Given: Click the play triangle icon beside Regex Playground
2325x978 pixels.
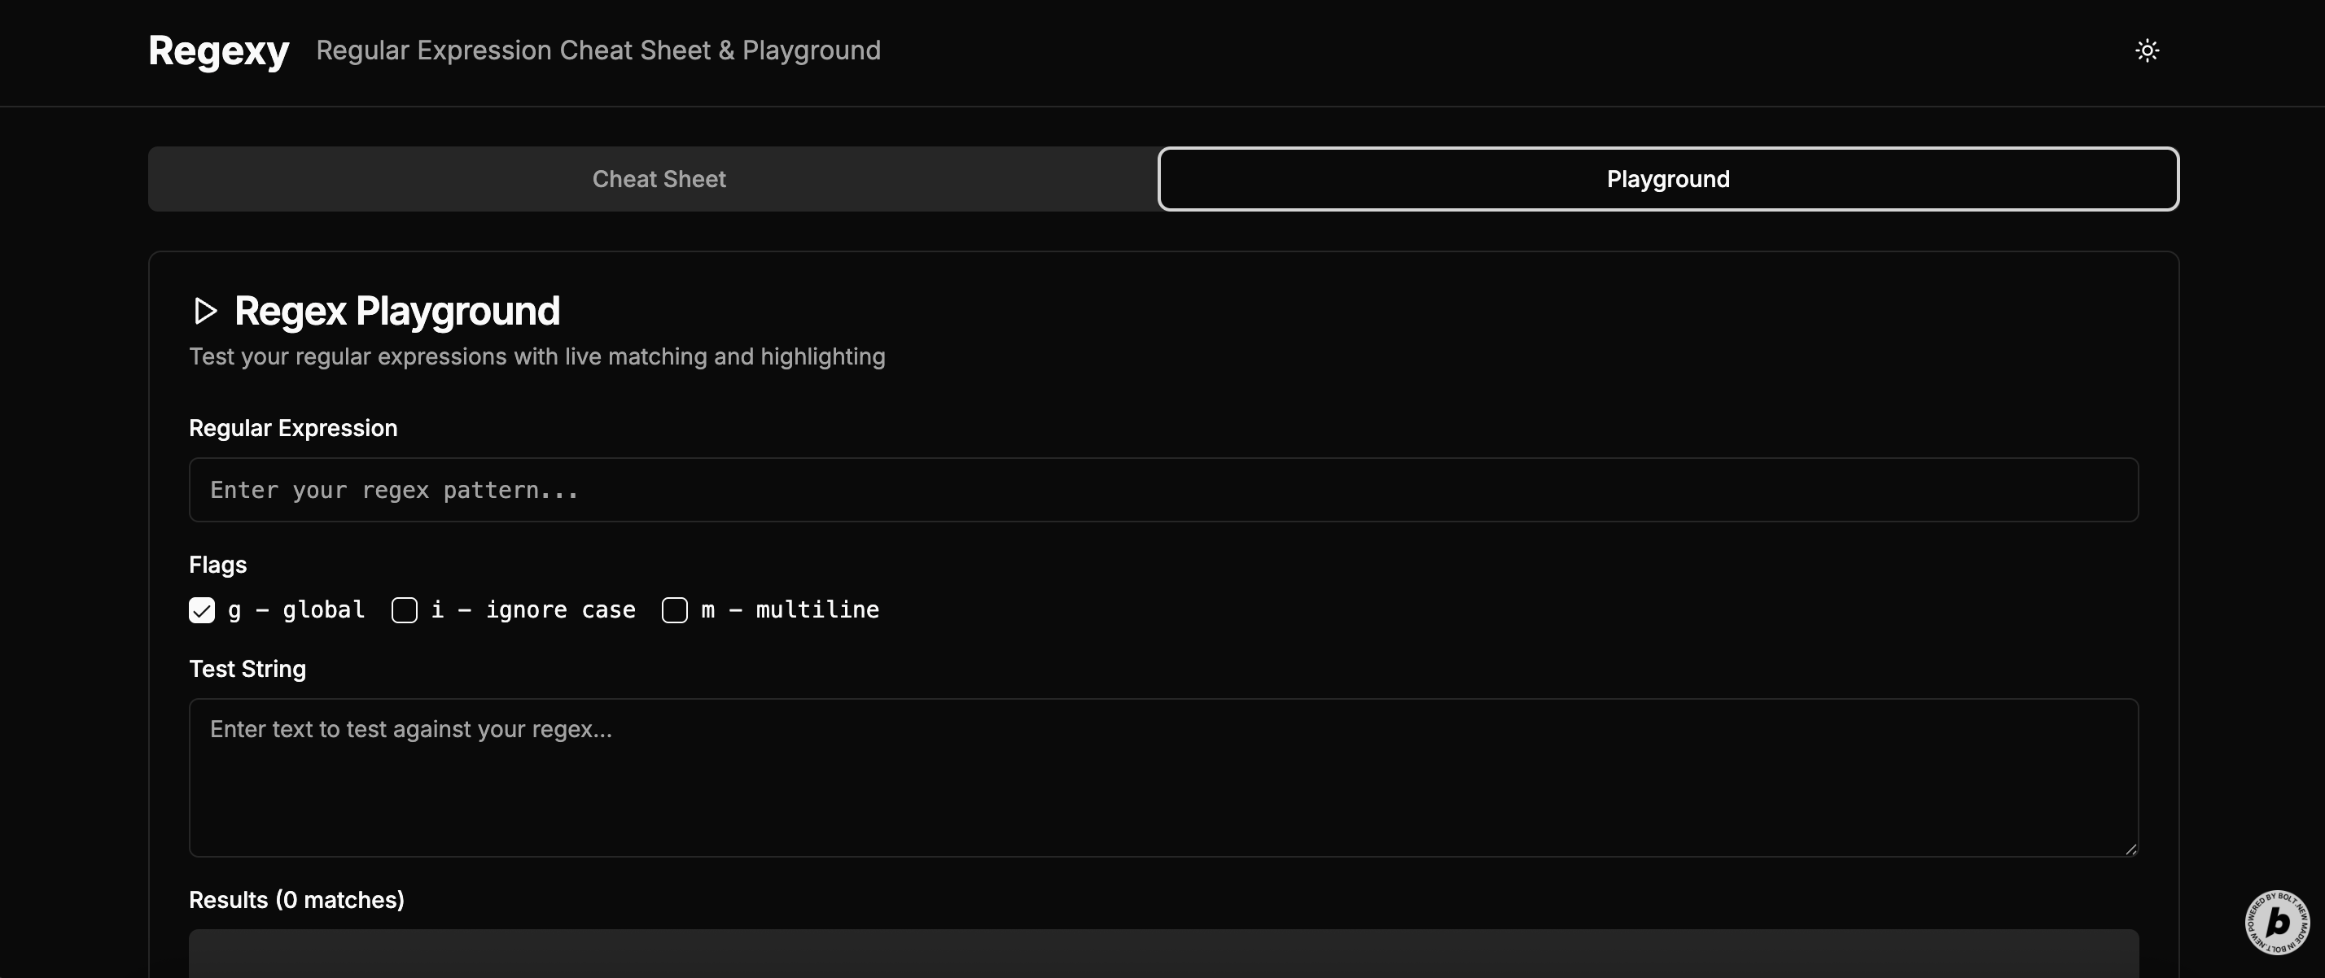Looking at the screenshot, I should pyautogui.click(x=205, y=312).
